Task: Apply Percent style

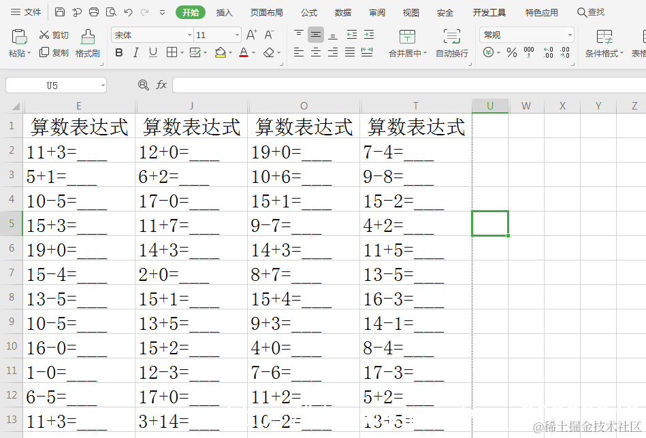Action: 512,52
